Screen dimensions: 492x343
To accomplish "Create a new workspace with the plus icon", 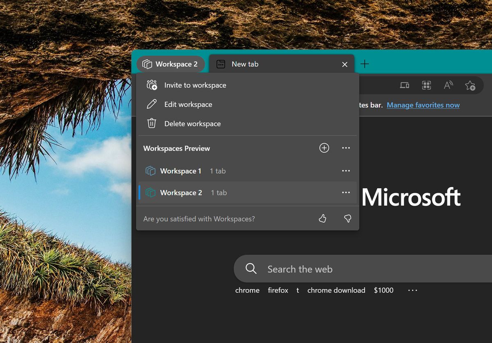I will click(x=324, y=148).
